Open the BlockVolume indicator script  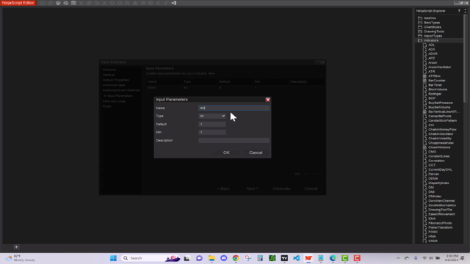tap(438, 89)
